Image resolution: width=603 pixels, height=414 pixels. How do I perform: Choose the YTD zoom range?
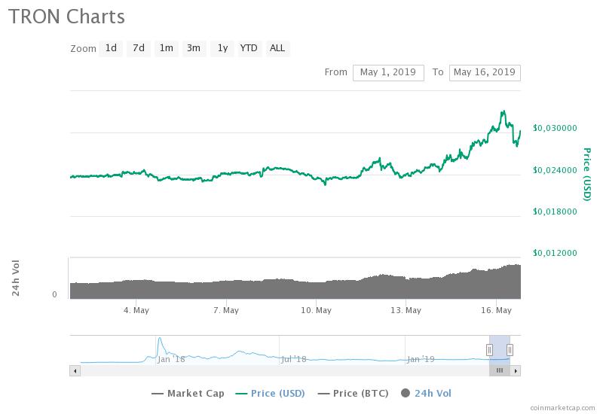[x=249, y=48]
